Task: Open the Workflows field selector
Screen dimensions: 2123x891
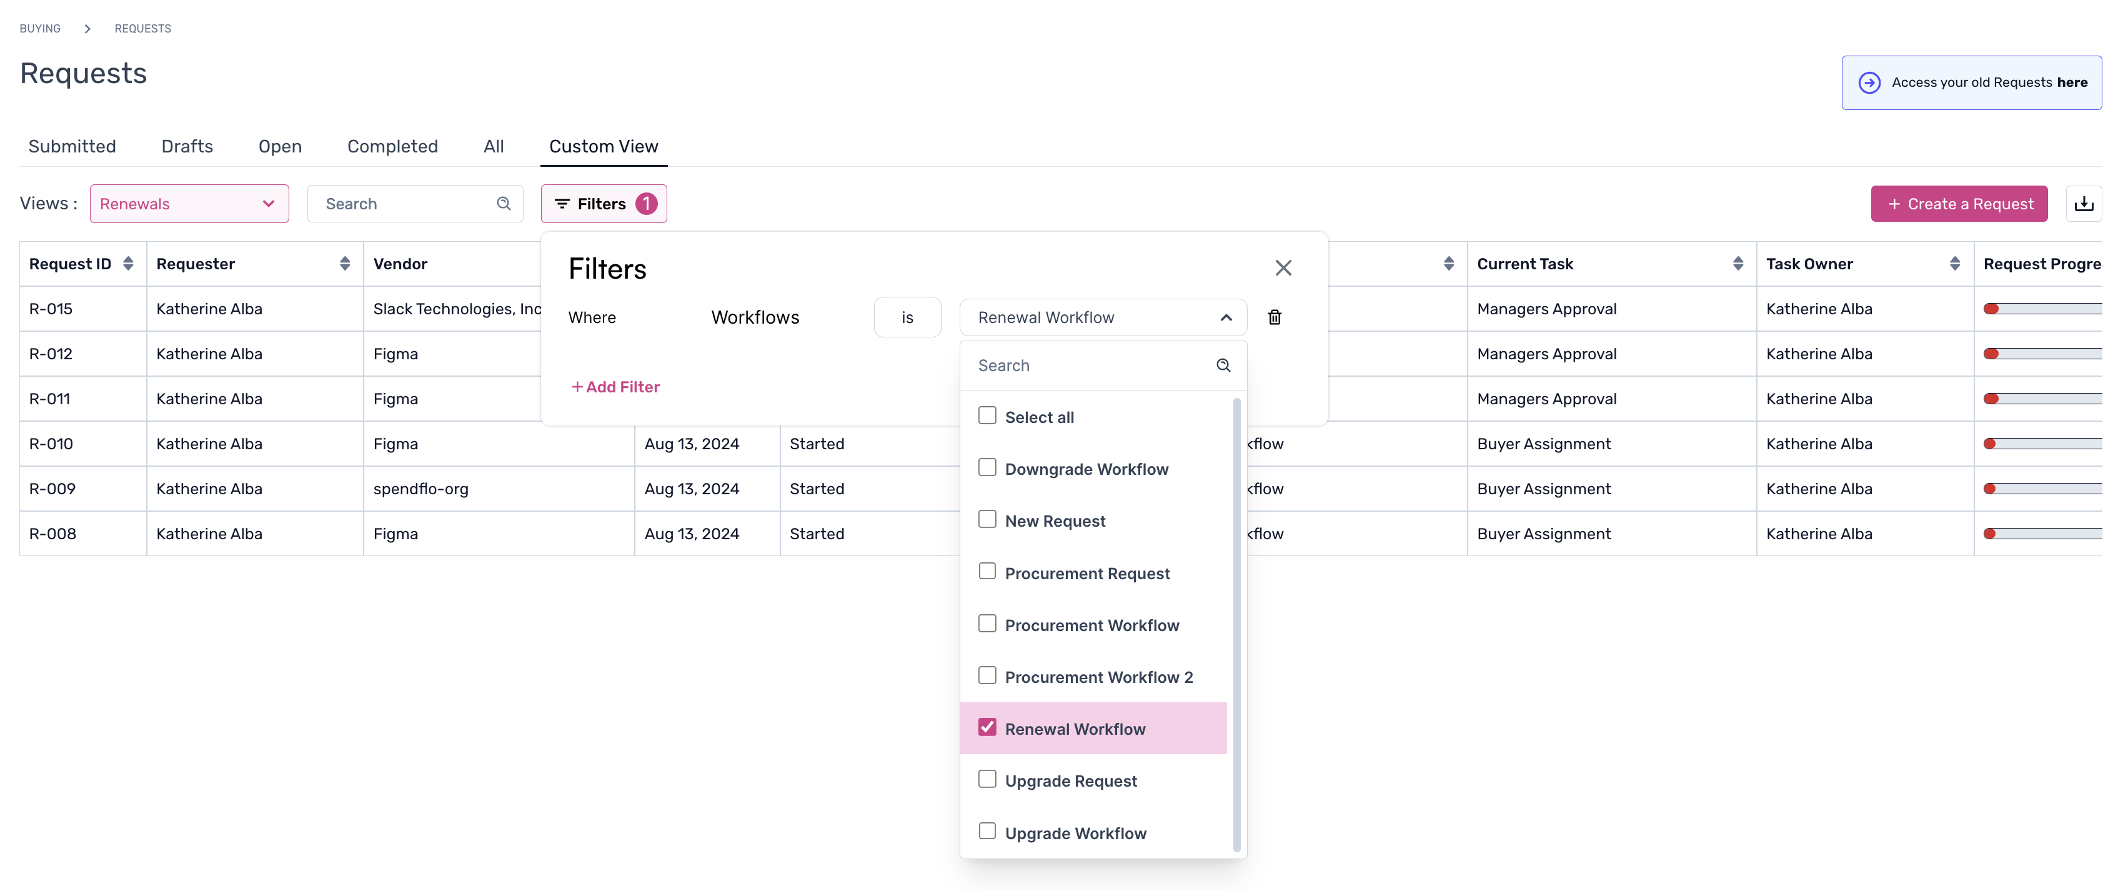Action: tap(755, 317)
